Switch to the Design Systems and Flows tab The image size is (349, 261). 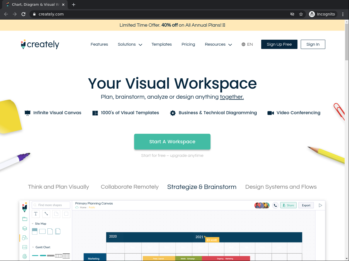(x=281, y=187)
